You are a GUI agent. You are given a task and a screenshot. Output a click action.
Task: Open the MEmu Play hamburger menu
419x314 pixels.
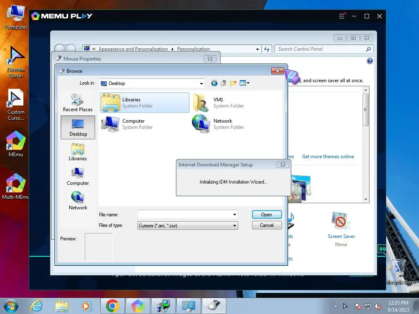[342, 16]
